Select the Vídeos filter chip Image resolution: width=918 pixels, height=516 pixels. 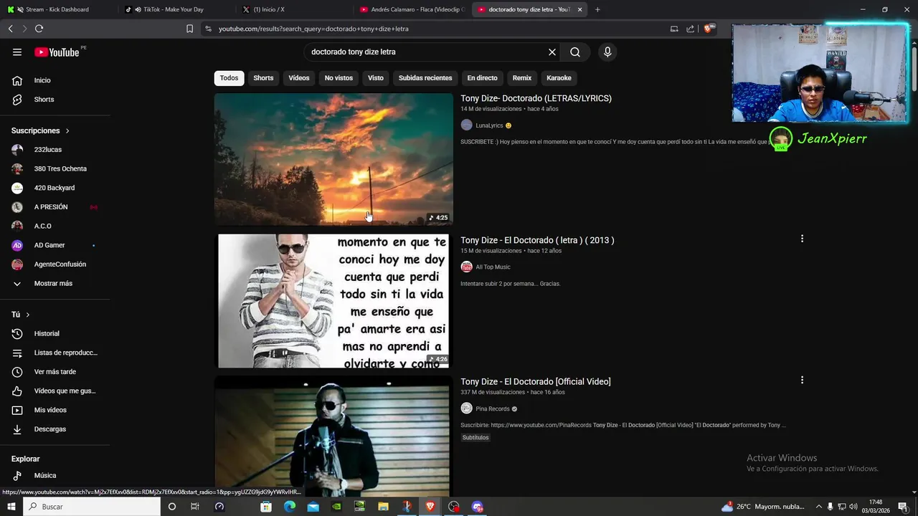pyautogui.click(x=299, y=78)
